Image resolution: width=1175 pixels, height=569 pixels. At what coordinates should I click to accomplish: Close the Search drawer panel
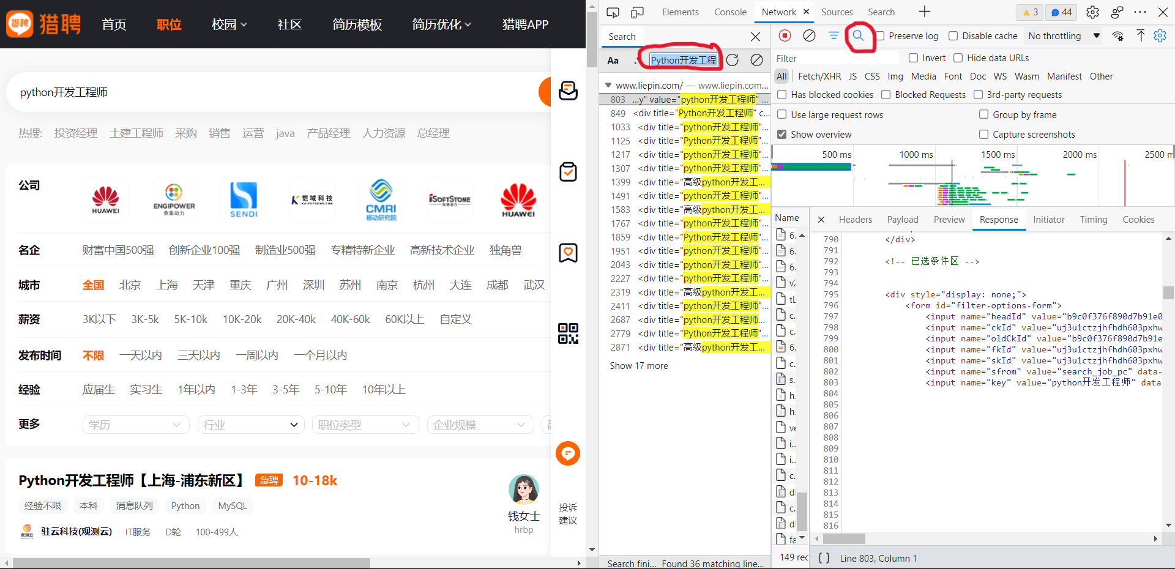coord(756,37)
